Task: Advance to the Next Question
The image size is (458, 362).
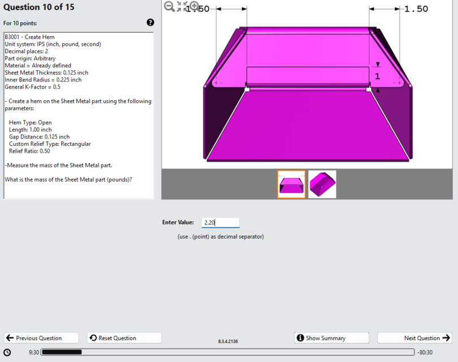Action: [x=414, y=338]
